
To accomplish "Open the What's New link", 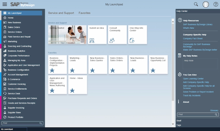I will (x=188, y=28).
